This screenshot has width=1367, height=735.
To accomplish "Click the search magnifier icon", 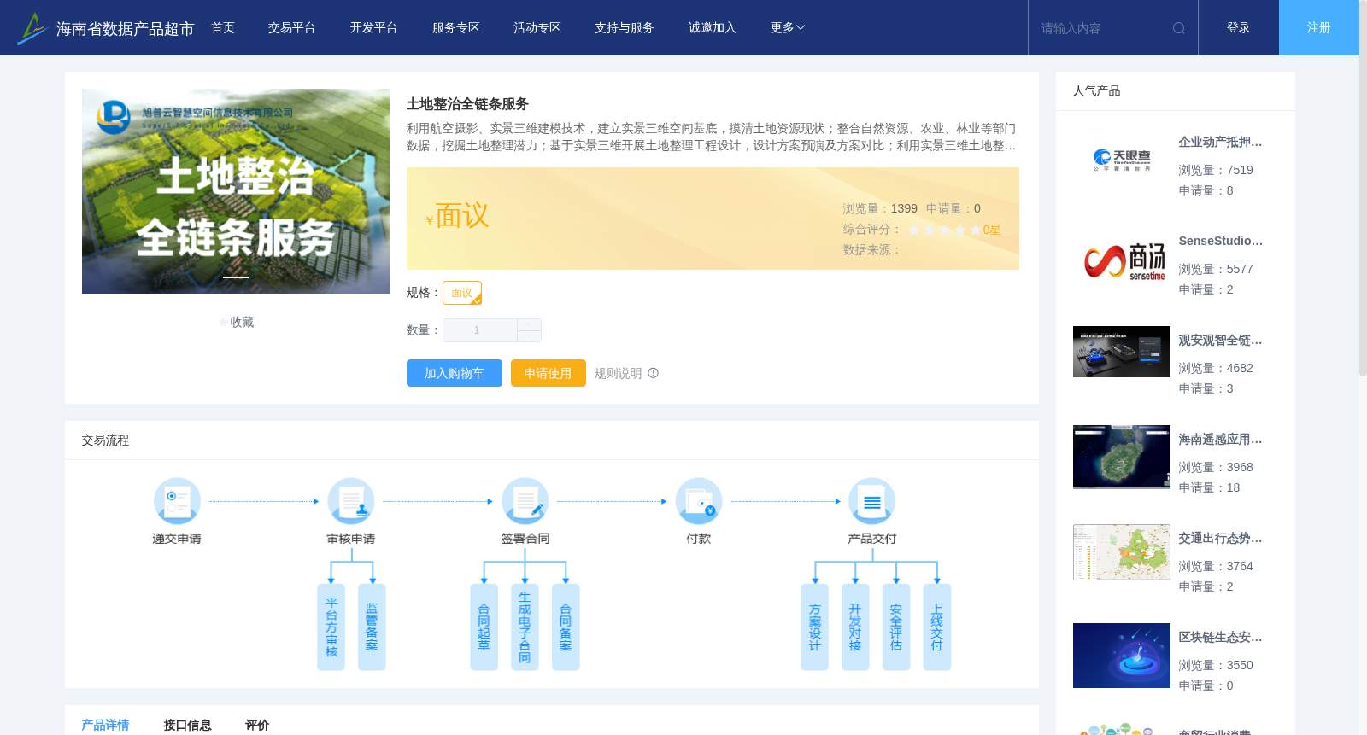I will point(1179,28).
